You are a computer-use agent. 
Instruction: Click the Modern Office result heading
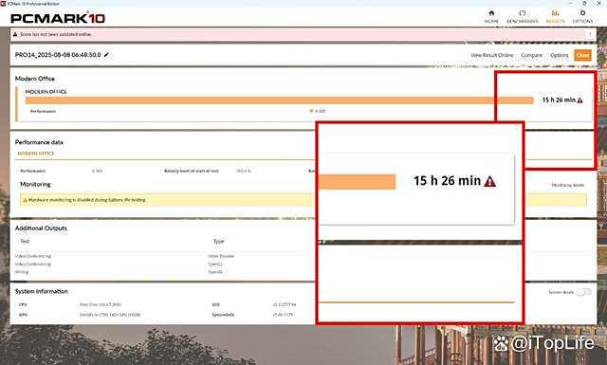pos(35,79)
